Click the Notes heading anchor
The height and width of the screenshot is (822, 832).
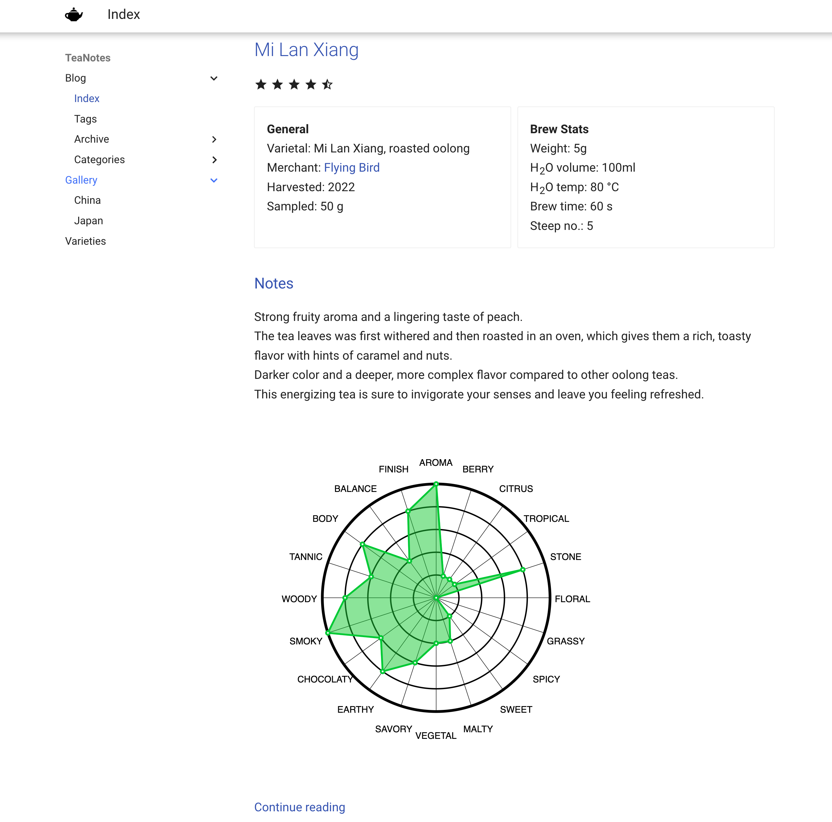pyautogui.click(x=274, y=283)
